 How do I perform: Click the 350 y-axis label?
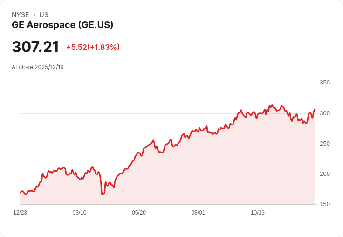(325, 83)
